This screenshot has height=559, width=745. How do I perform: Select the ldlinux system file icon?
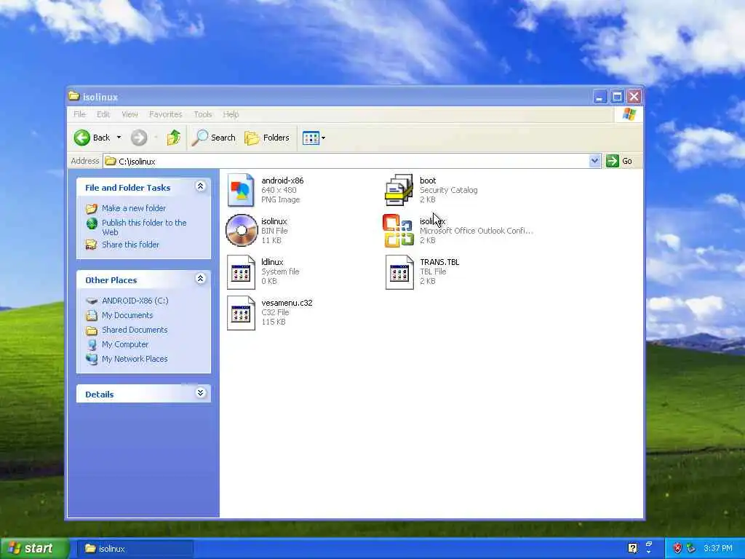tap(241, 272)
